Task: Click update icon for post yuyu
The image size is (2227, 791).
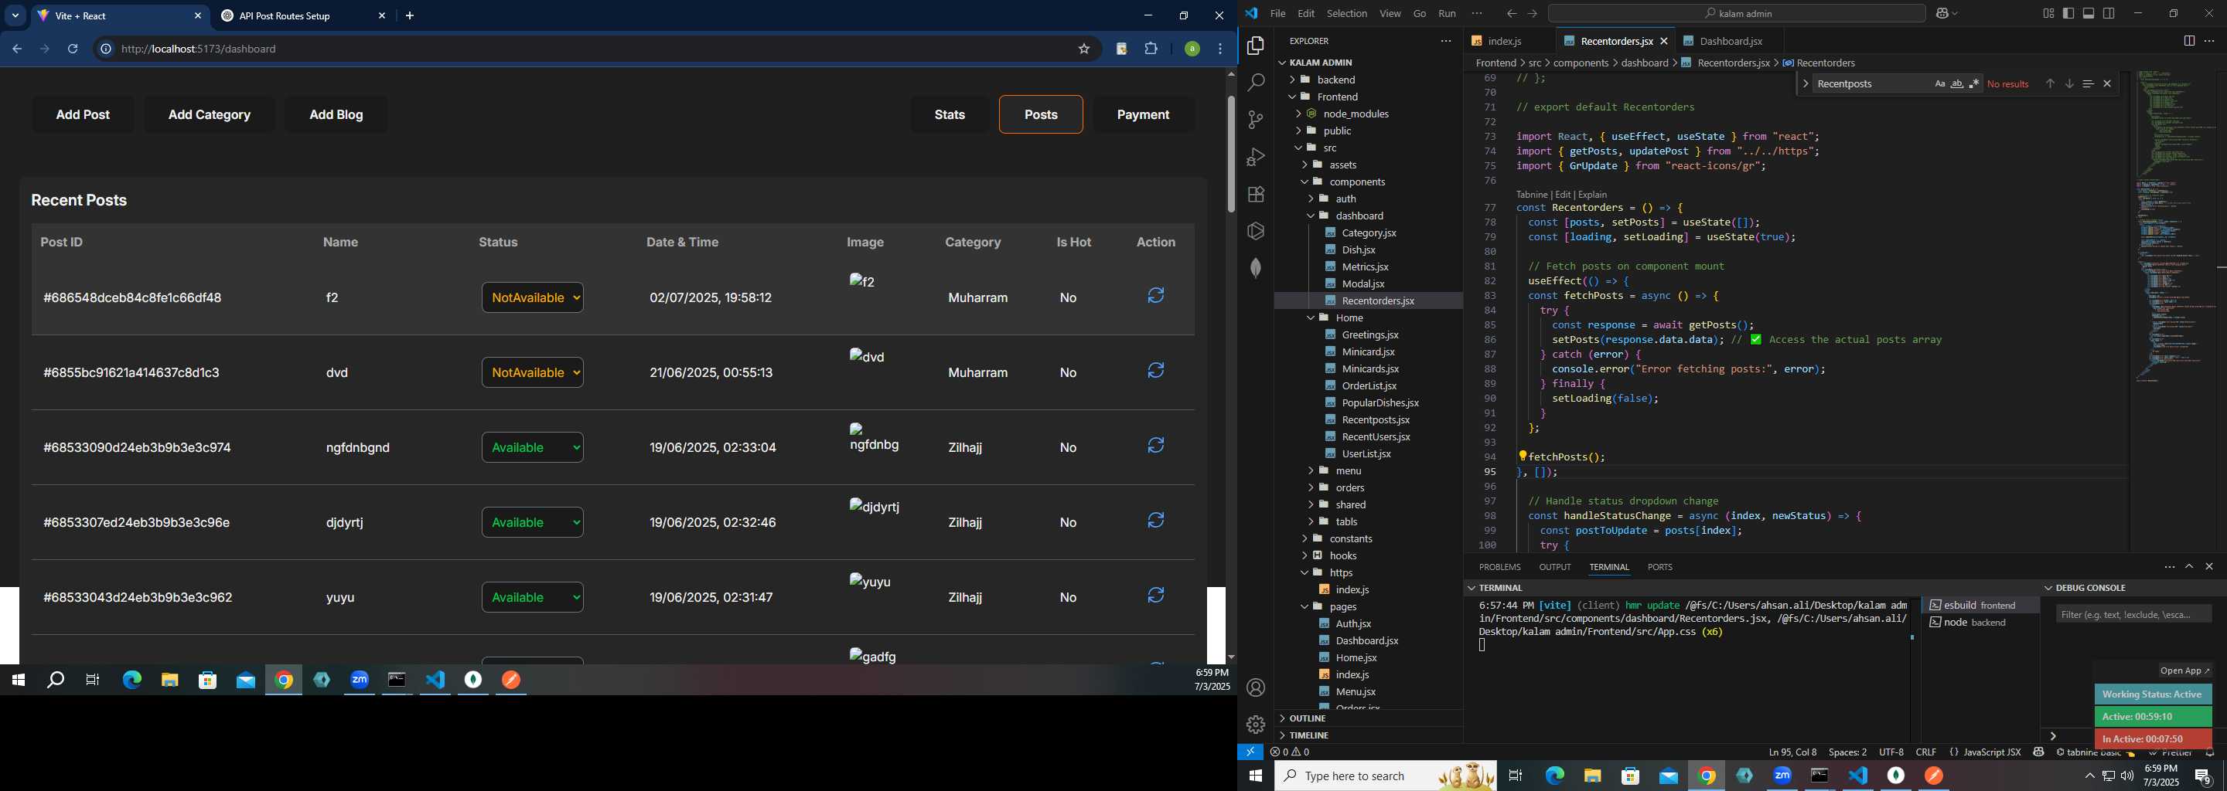Action: [x=1156, y=596]
